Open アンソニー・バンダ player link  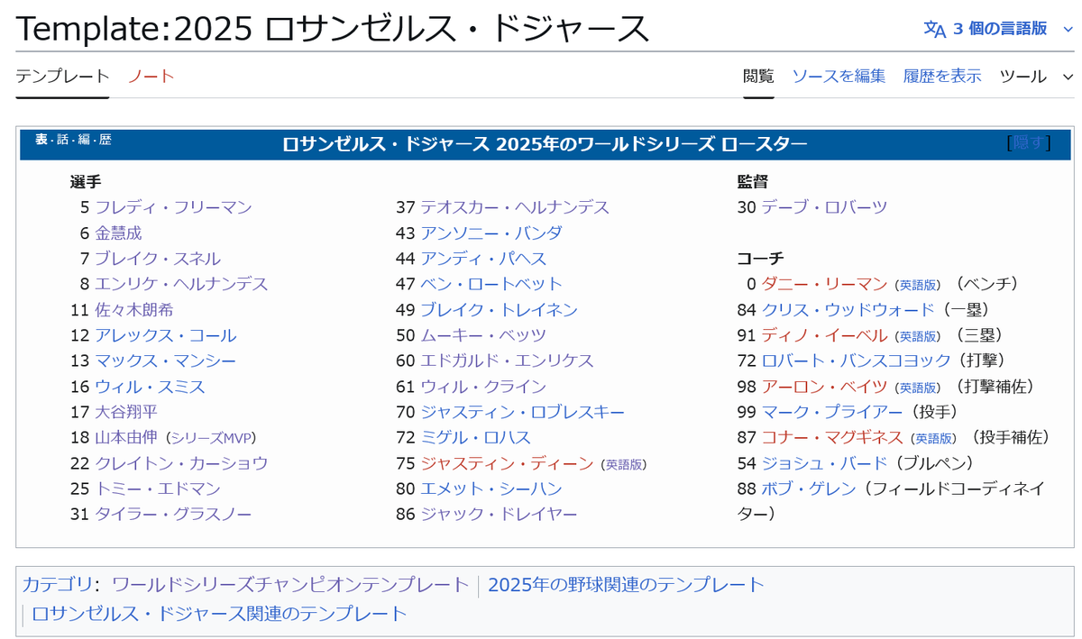click(491, 233)
